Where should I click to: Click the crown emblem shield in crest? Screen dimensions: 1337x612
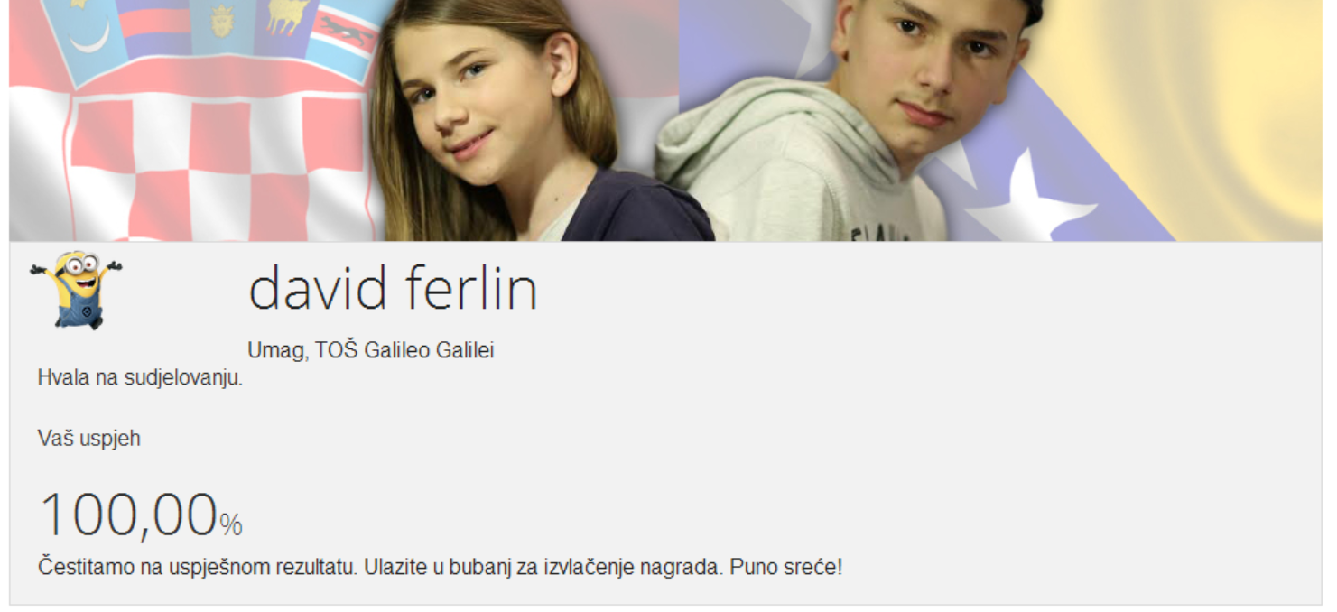pyautogui.click(x=222, y=25)
